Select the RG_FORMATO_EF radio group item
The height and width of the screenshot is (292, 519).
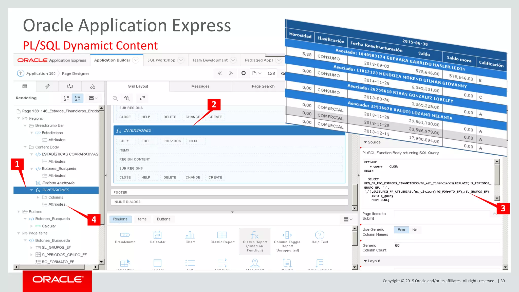pos(58,262)
